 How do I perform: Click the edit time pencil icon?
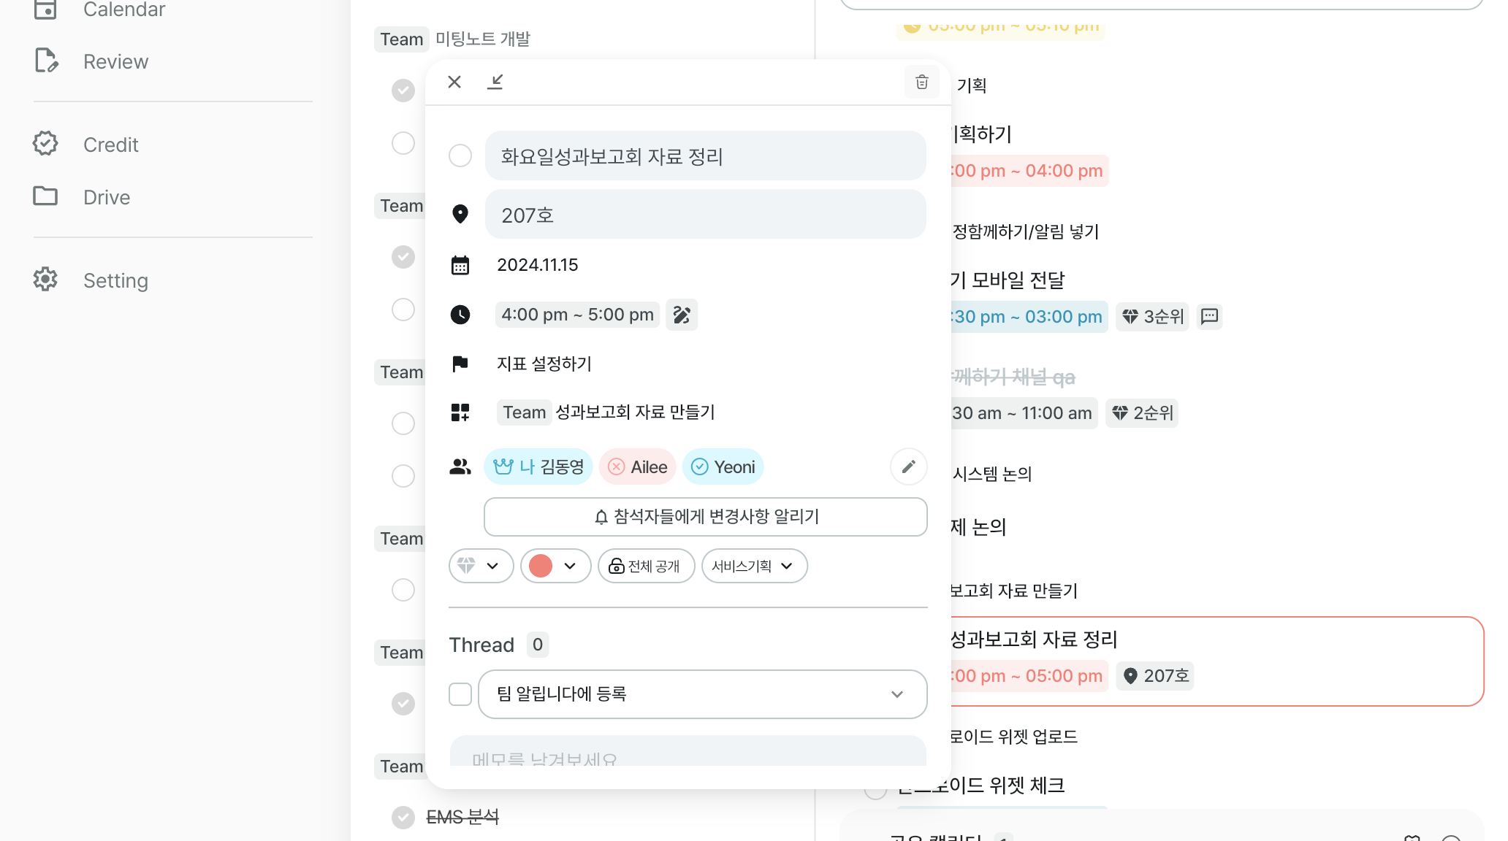click(x=682, y=315)
